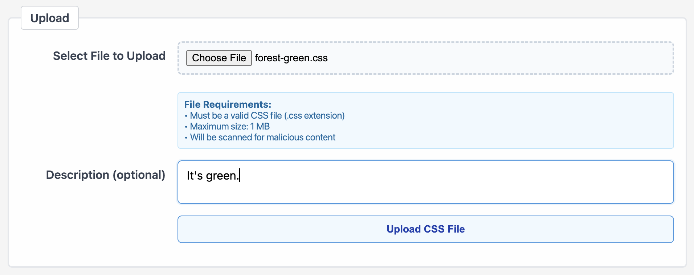Click the text "It's green." in description
This screenshot has height=275, width=694.
tap(213, 176)
